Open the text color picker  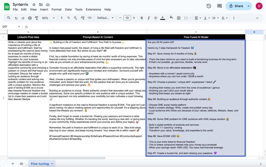click(163, 18)
